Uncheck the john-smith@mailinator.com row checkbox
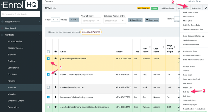This screenshot has height=112, width=208. point(48,59)
